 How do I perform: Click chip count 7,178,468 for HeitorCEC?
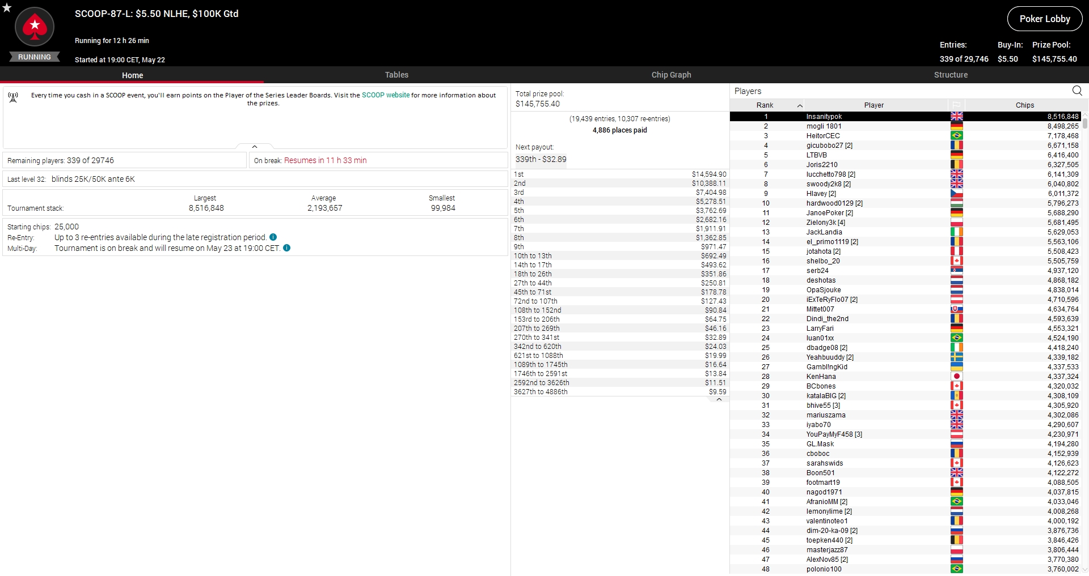pos(1063,136)
